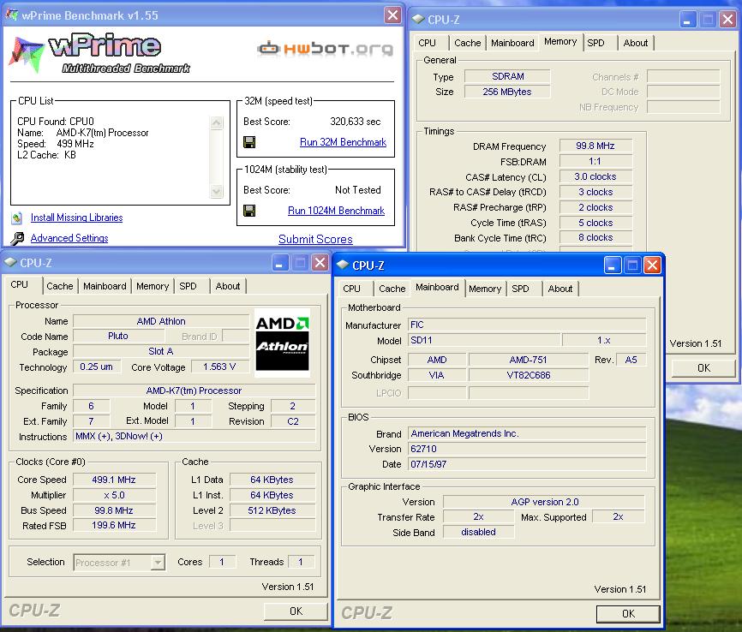Click Submit Scores link
742x632 pixels.
coord(315,240)
